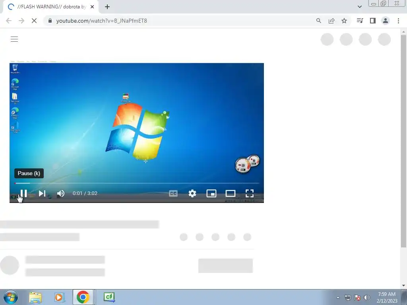Open the C# application in the taskbar

coord(109,297)
